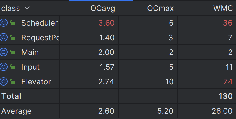This screenshot has height=119, width=236.
Task: Sort by the WMC column header
Action: pos(223,8)
